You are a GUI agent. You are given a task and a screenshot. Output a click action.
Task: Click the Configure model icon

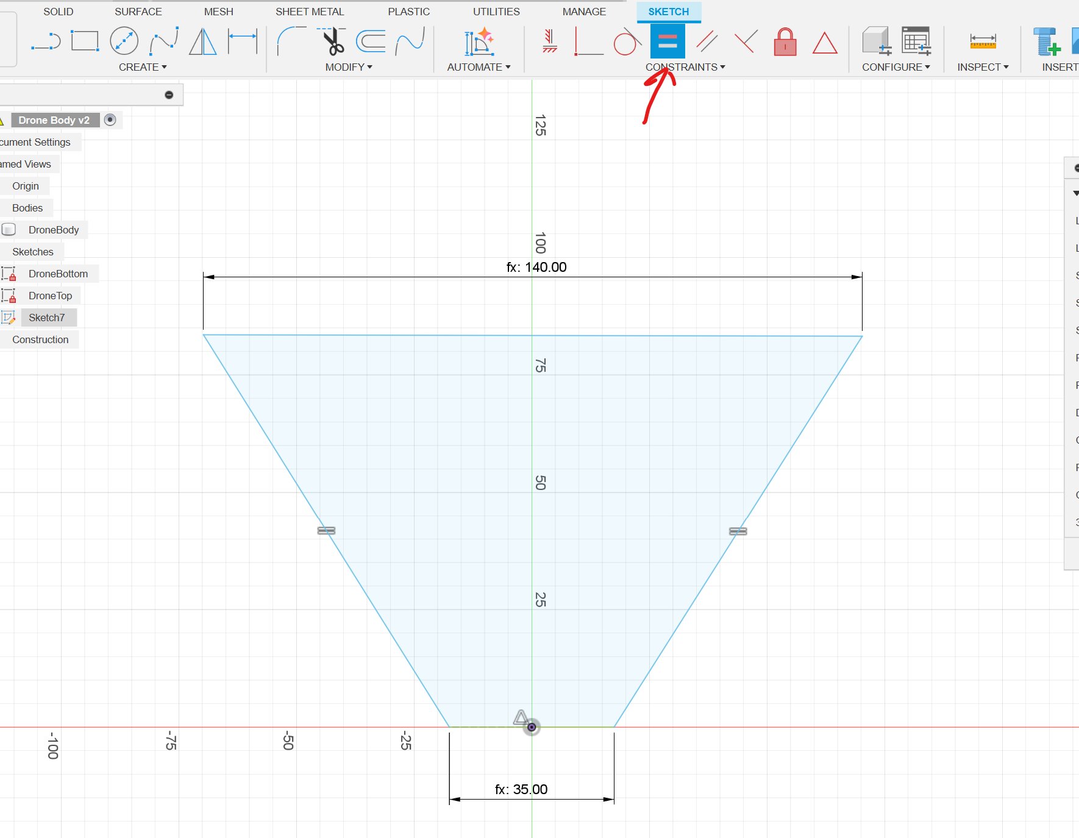[877, 41]
